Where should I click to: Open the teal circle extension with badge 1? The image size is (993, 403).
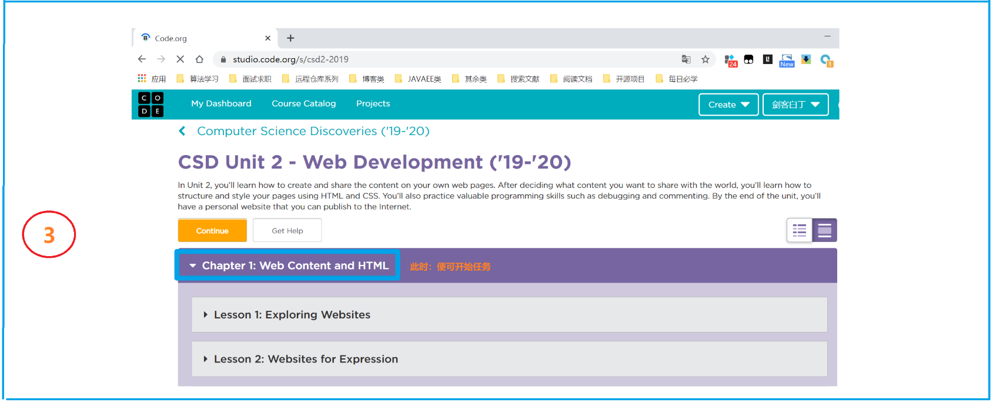827,61
